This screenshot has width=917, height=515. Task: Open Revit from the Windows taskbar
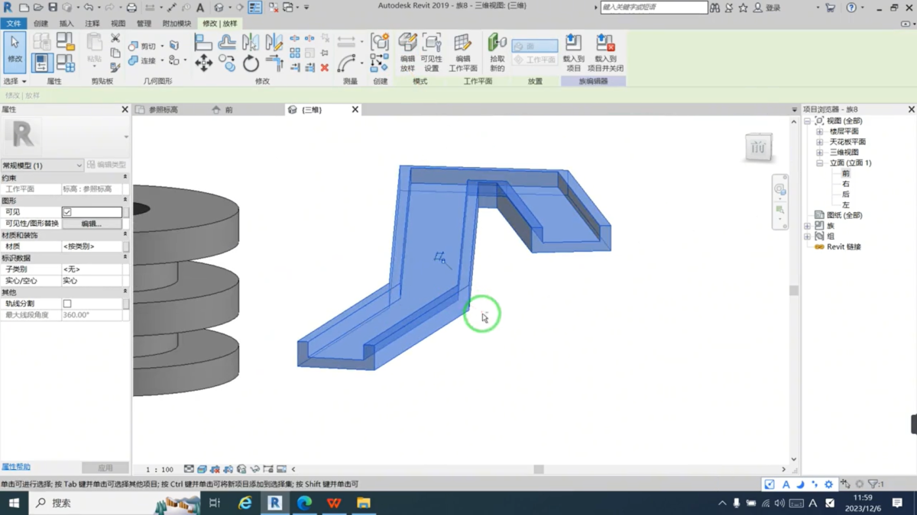point(274,503)
